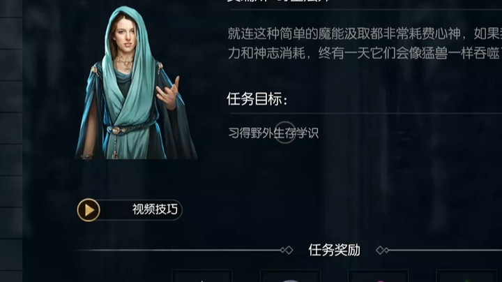The height and width of the screenshot is (282, 502).
Task: Select the left sidebar segment beside the portrait's face
Action: tap(11, 34)
